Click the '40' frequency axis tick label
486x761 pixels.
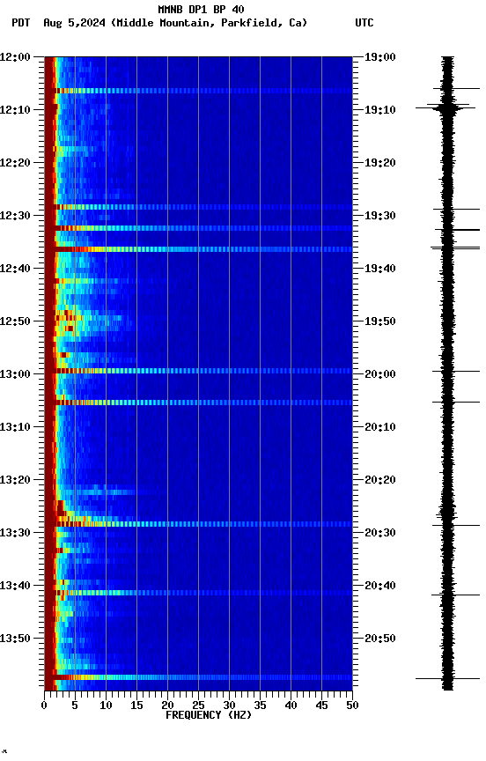point(291,706)
